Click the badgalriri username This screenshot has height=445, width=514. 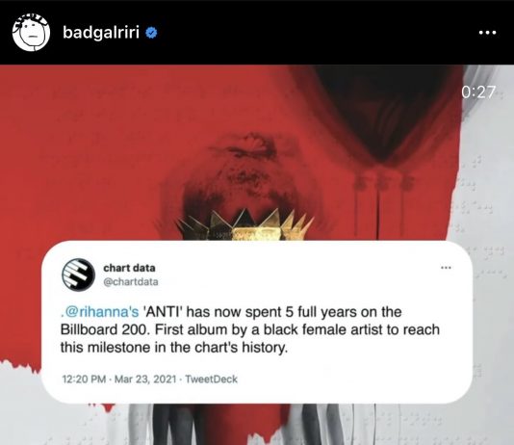tap(101, 32)
